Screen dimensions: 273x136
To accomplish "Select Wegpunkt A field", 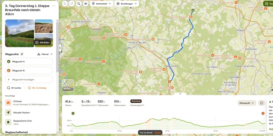I will coord(29,61).
